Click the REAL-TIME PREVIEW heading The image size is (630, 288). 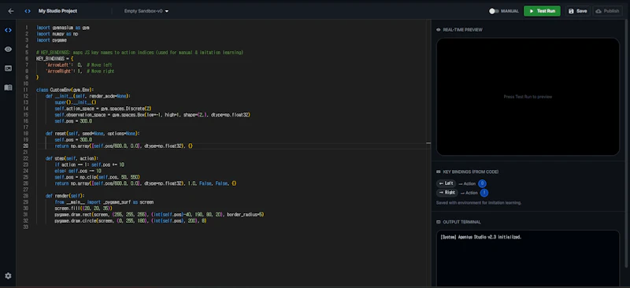(x=462, y=30)
